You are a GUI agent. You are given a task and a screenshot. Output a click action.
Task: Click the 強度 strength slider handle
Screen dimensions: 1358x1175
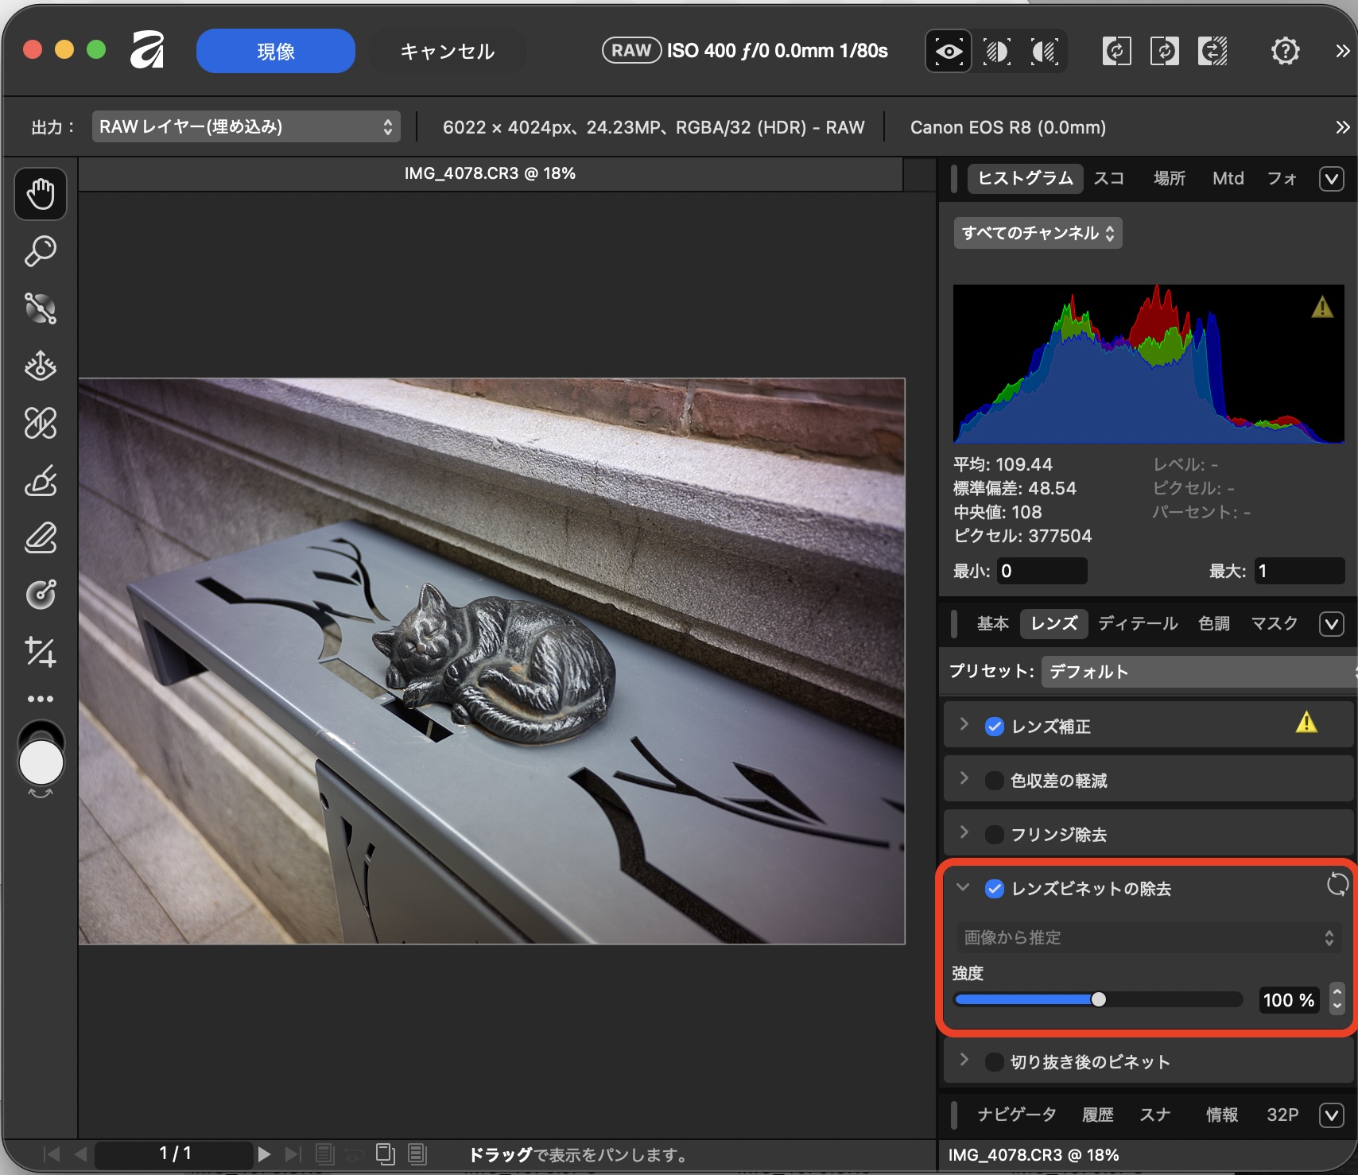click(x=1098, y=999)
